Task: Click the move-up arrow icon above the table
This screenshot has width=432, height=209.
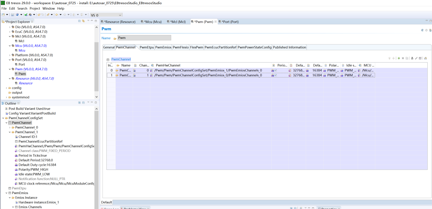Action: [389, 58]
